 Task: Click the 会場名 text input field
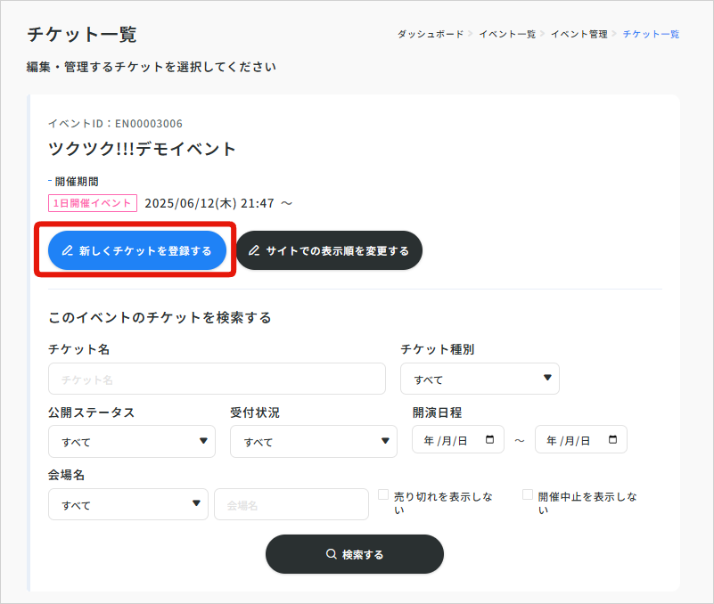pyautogui.click(x=291, y=504)
